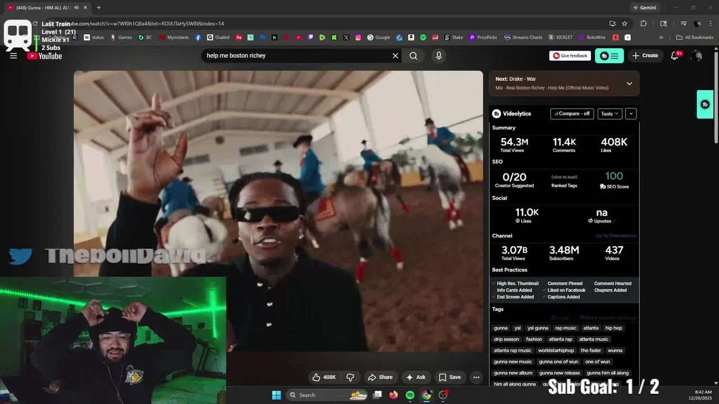Select the 'wunna' tag
This screenshot has height=404, width=719.
coord(615,351)
